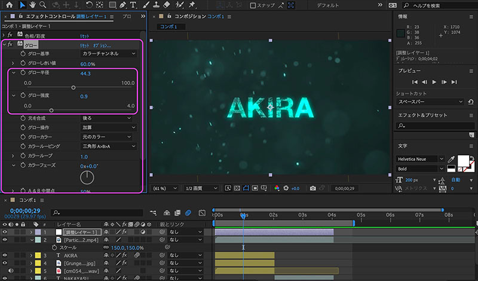478x281 pixels.
Task: Open the スペースバー shortcut dropdown
Action: click(430, 102)
